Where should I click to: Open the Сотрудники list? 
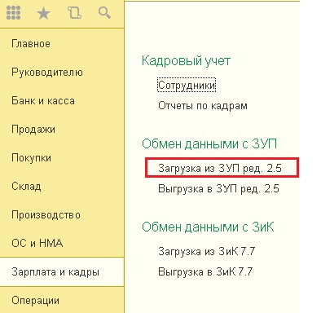(187, 86)
